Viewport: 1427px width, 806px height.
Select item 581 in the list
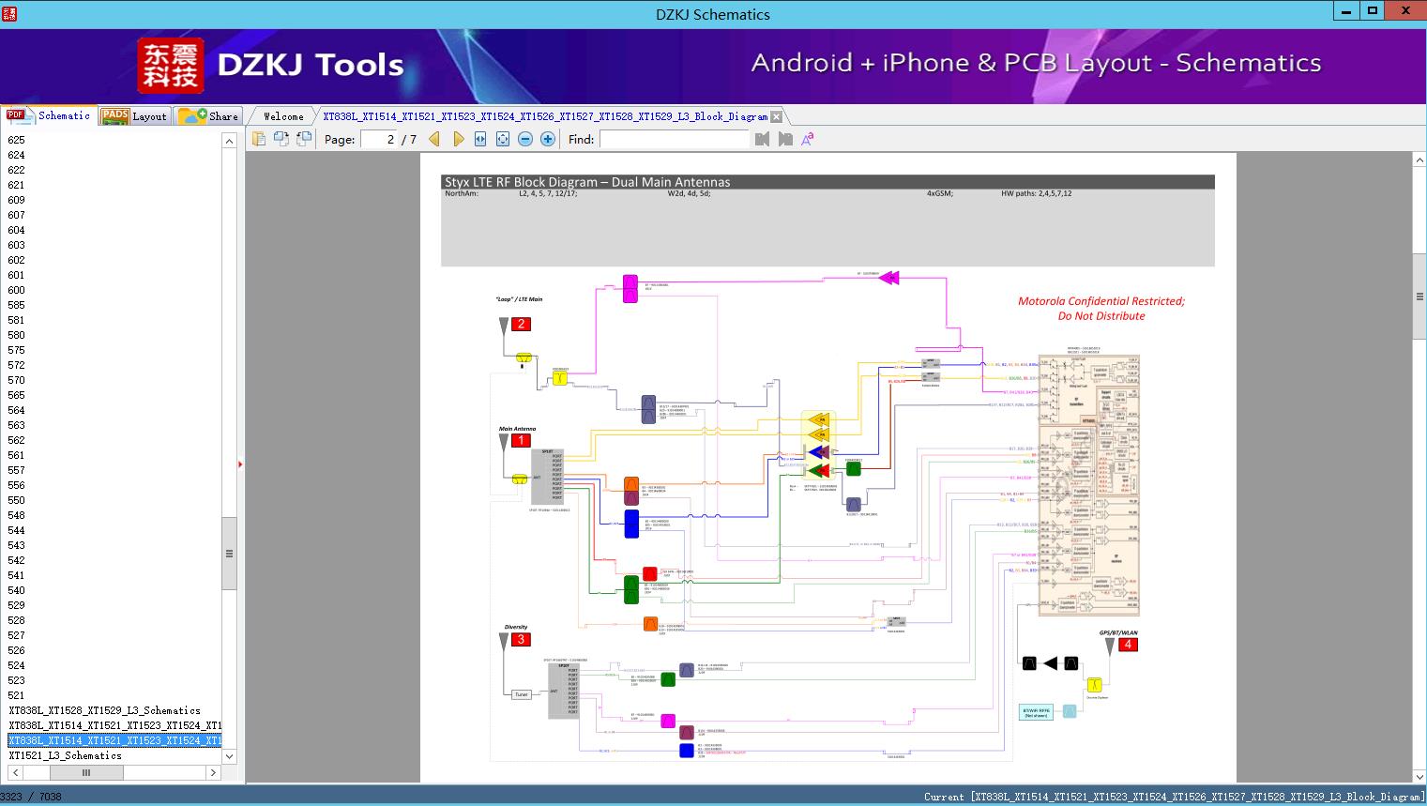coord(17,320)
